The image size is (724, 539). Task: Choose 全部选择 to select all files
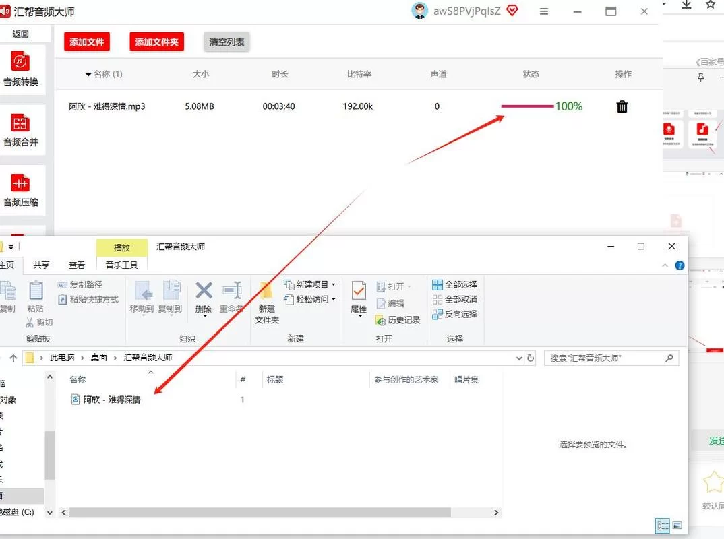click(454, 284)
